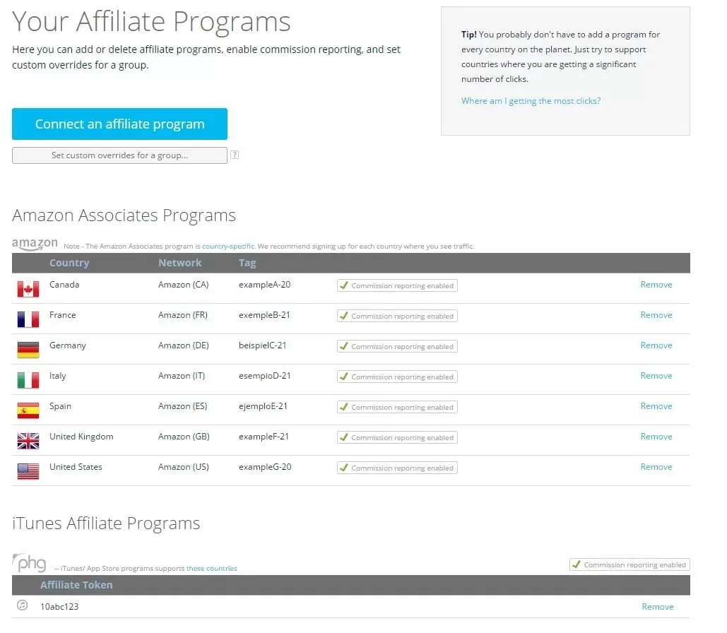Click the Affiliate Token column header
The image size is (727, 633).
(x=76, y=585)
